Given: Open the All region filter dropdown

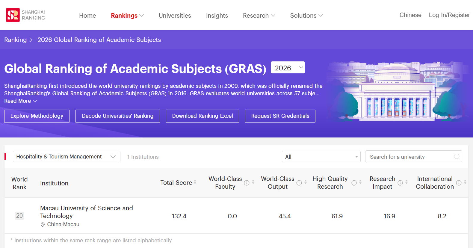Looking at the screenshot, I should pos(321,157).
